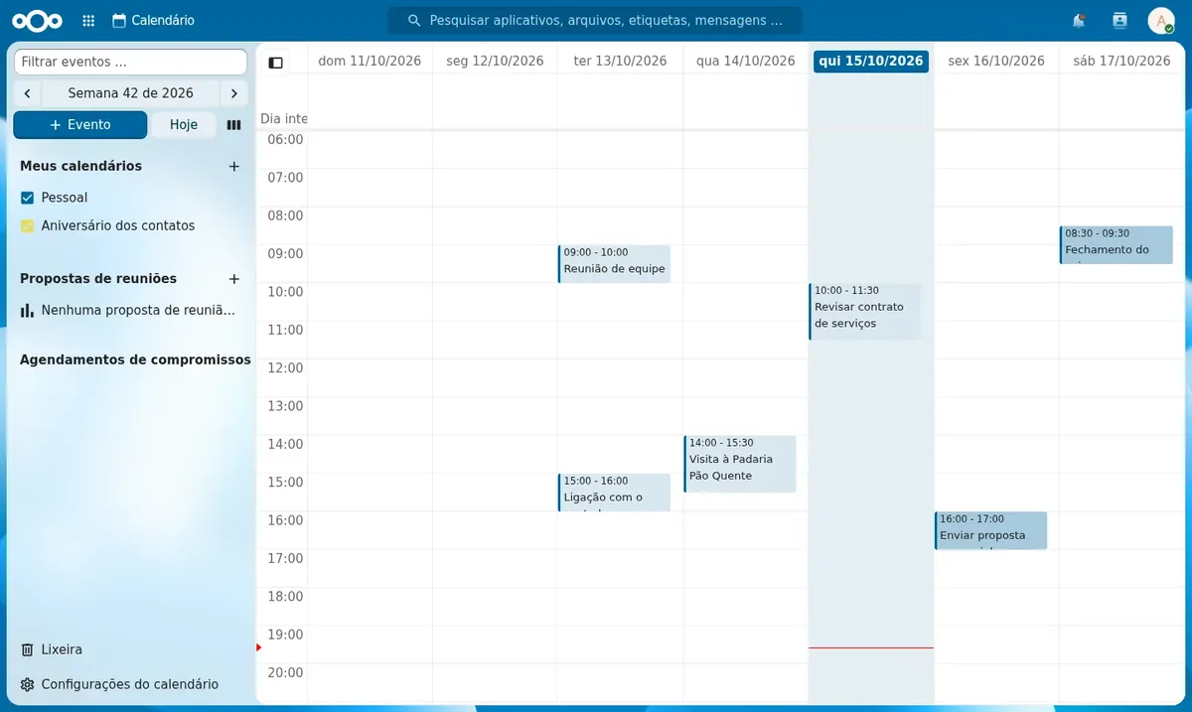Screen dimensions: 1192x712
Task: Open the user avatar menu
Action: 1161,20
